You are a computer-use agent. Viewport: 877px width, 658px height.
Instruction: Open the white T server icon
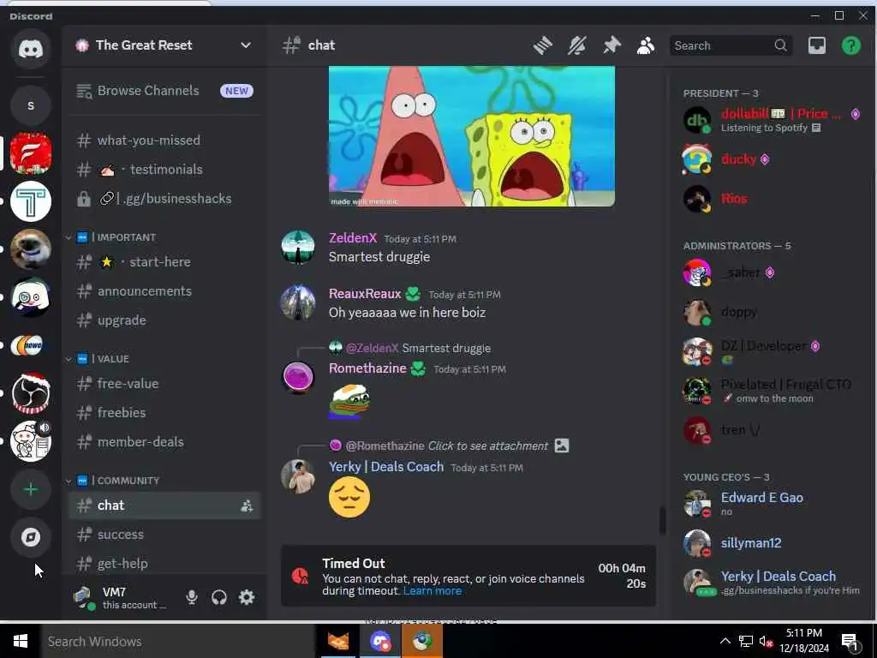pos(31,201)
